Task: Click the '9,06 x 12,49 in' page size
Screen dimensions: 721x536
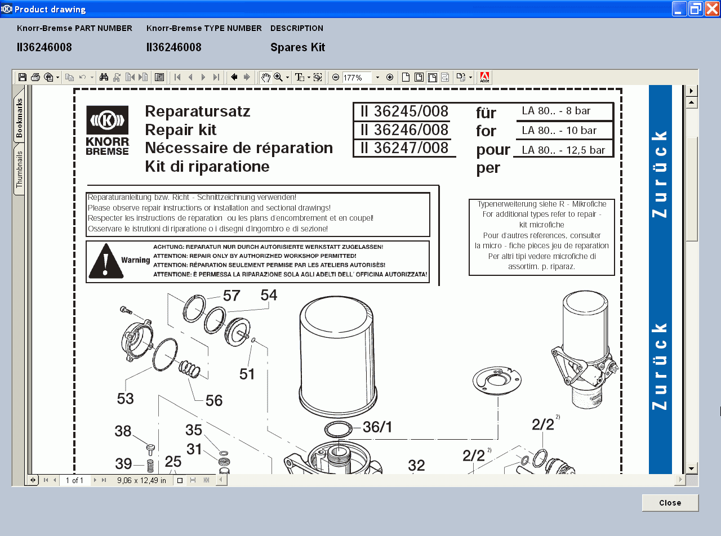Action: [x=141, y=480]
